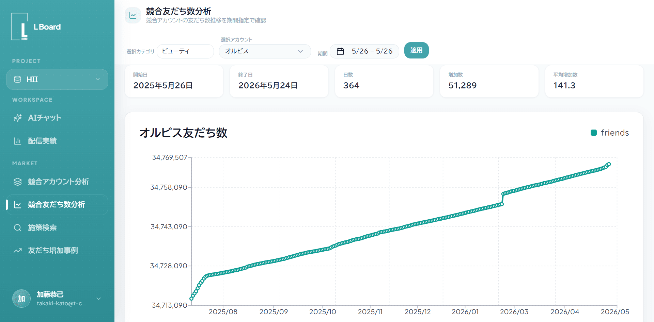Click the 施策検索 magnifier icon
654x322 pixels.
pyautogui.click(x=17, y=227)
